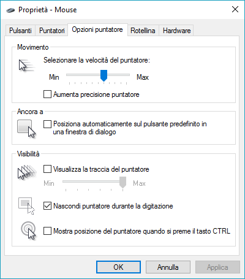This screenshot has width=245, height=279.
Task: Click the hide pointer while typing icon
Action: coord(26,206)
